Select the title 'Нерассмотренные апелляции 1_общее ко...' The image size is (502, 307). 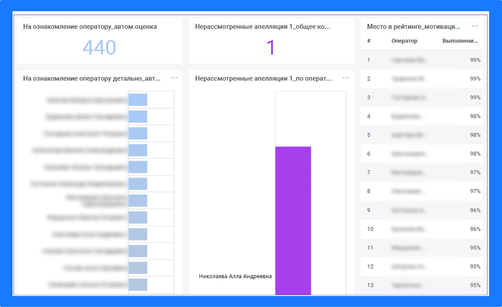[x=263, y=26]
